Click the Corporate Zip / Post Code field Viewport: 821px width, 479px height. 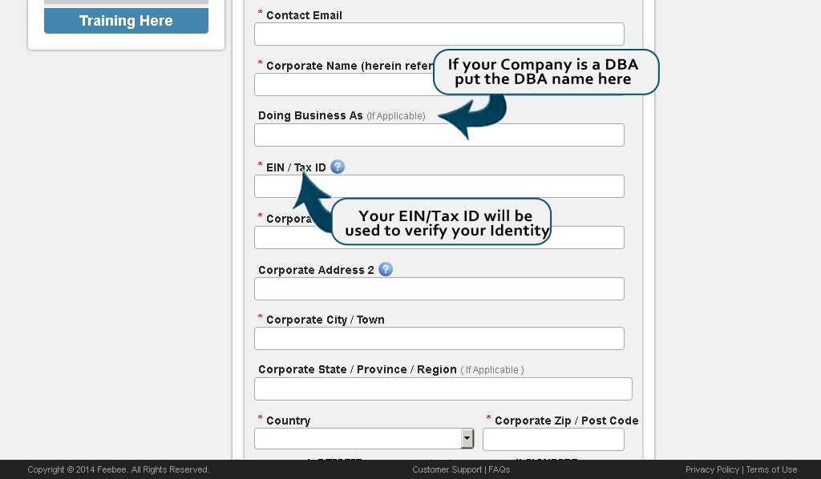click(553, 440)
